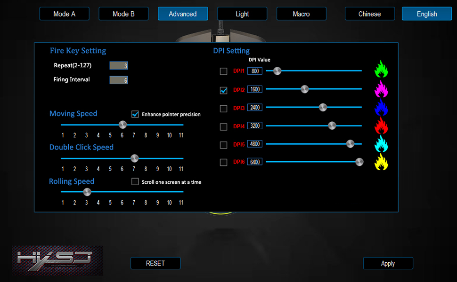The image size is (457, 282).
Task: Click the DPI3 value field showing 2400
Action: 255,107
